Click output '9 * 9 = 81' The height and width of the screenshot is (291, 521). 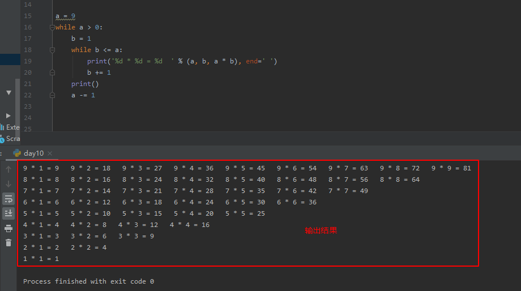pyautogui.click(x=451, y=168)
